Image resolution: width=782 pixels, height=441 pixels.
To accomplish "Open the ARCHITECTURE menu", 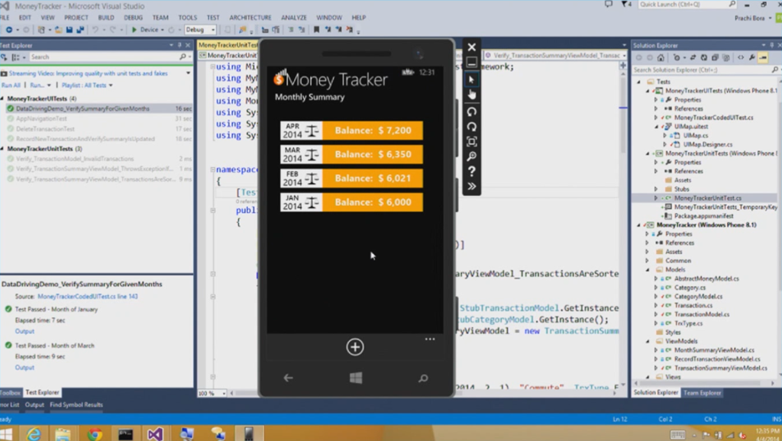I will pos(250,18).
